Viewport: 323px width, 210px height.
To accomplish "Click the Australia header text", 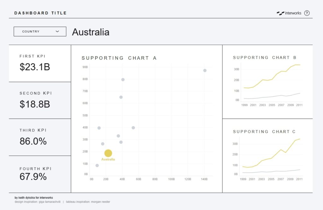I will 91,32.
